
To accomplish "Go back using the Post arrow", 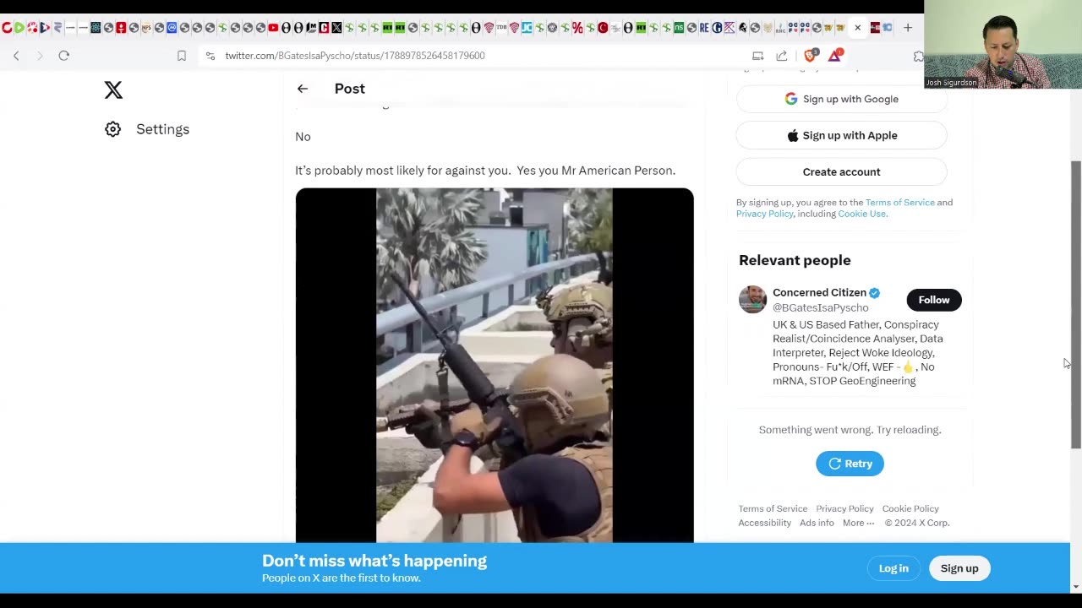I will click(303, 89).
